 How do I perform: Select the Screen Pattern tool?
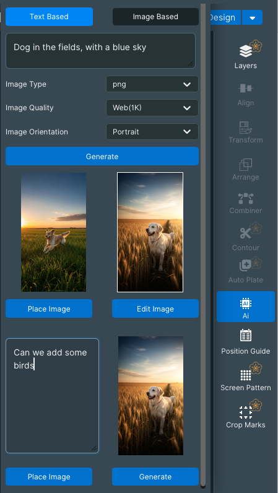coord(246,375)
